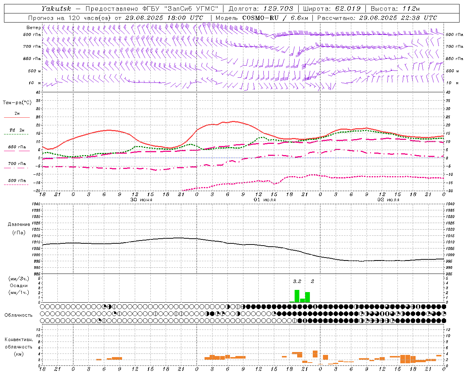Click the "Рассчитано: 29.06.2025 22:38 UTC" timestamp

click(377, 18)
